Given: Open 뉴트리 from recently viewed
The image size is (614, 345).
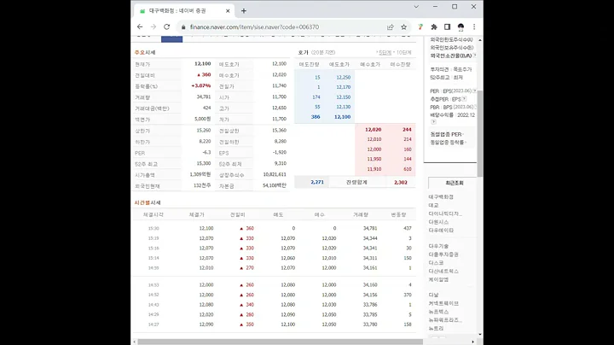Looking at the screenshot, I should [436, 329].
